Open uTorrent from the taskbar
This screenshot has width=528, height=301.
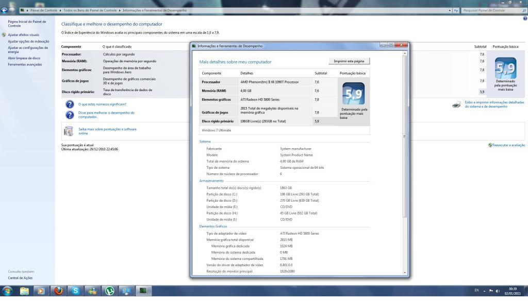pos(109,291)
